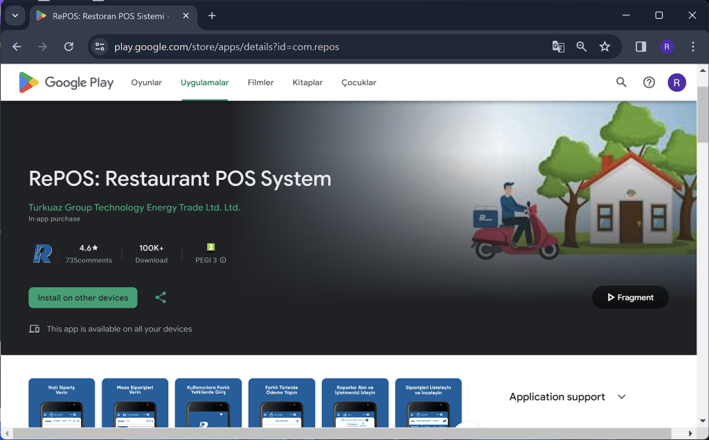The width and height of the screenshot is (709, 440).
Task: Click the 100K+ Download text
Action: click(x=152, y=254)
